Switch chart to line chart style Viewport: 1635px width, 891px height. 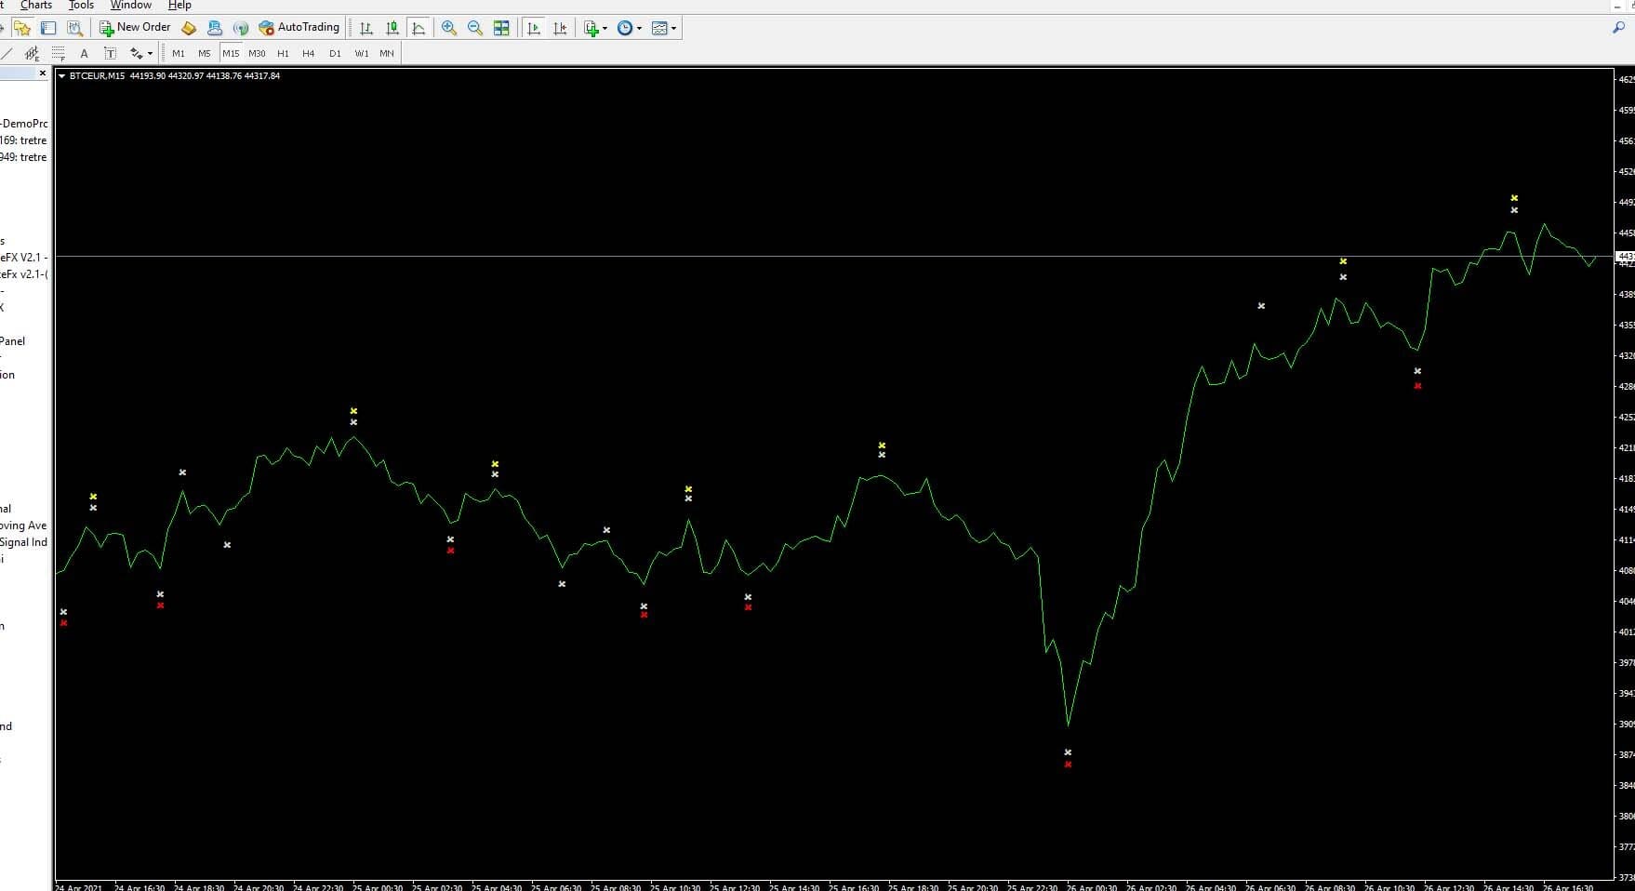pyautogui.click(x=419, y=28)
